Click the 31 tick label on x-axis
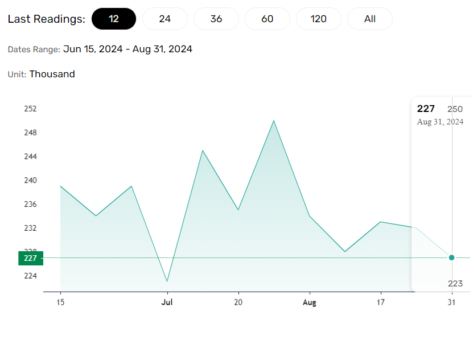The image size is (473, 341). click(451, 302)
